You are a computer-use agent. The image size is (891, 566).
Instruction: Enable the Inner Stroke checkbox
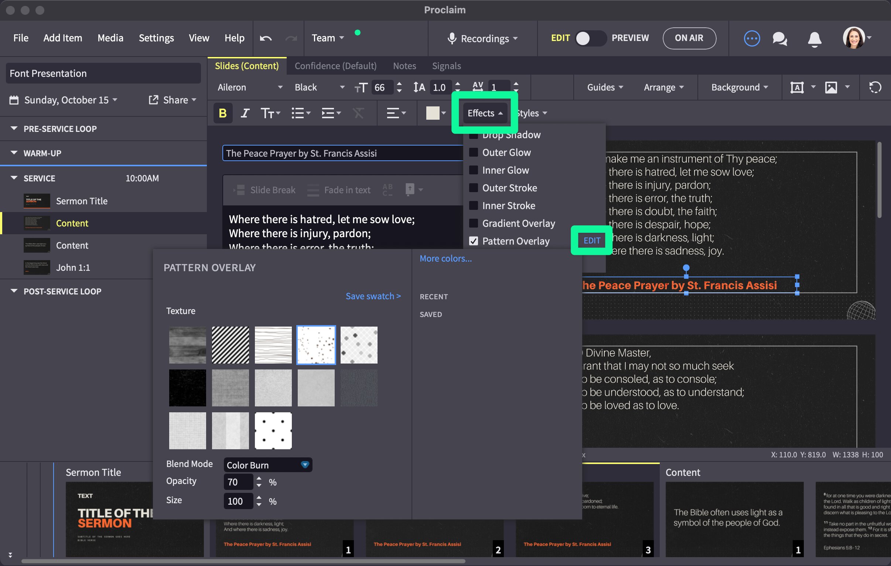click(473, 205)
